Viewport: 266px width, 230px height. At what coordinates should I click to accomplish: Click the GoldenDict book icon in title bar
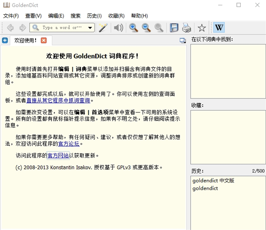[7, 5]
